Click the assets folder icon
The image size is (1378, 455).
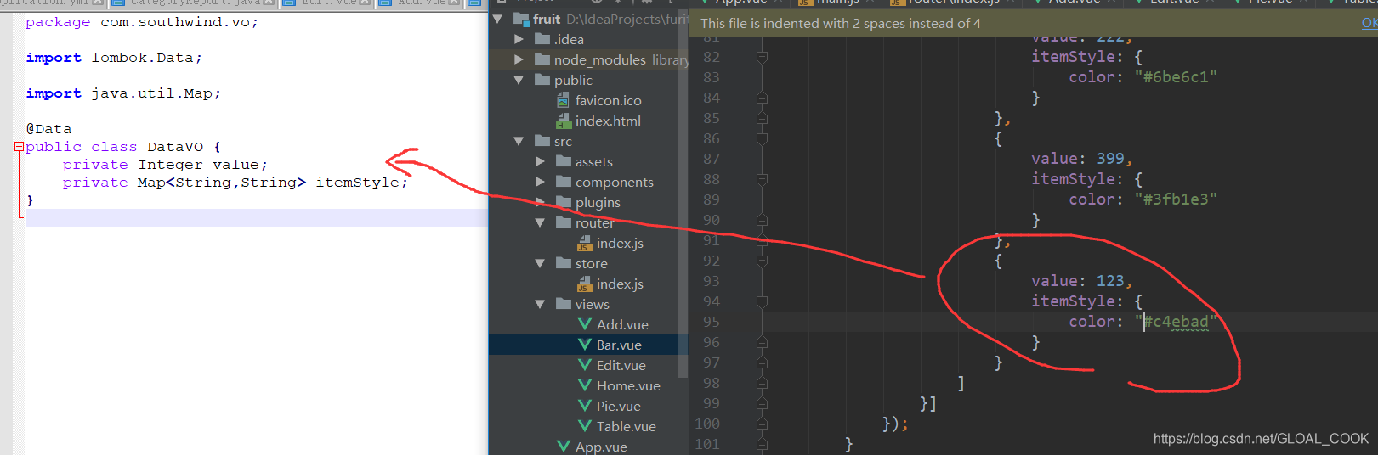coord(564,161)
